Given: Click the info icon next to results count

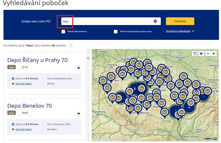Looking at the screenshot, I should coord(71,45).
